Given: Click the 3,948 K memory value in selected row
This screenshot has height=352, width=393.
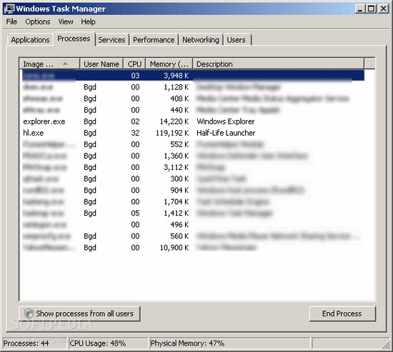Looking at the screenshot, I should 176,76.
